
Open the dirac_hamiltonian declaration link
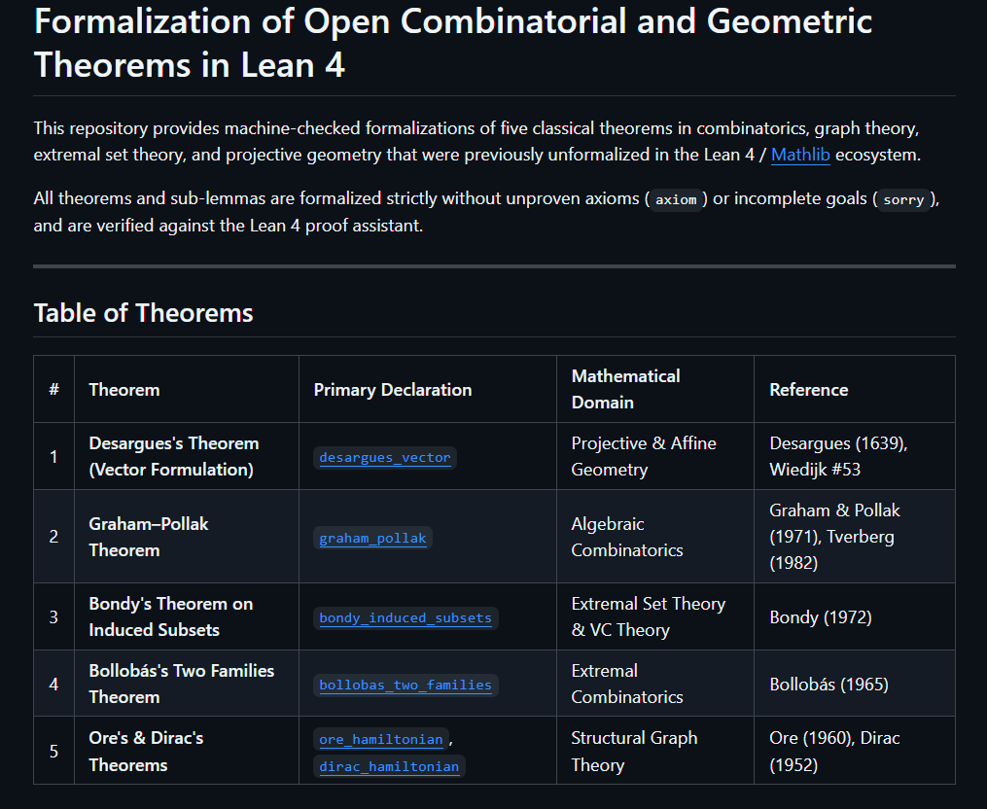pos(389,767)
